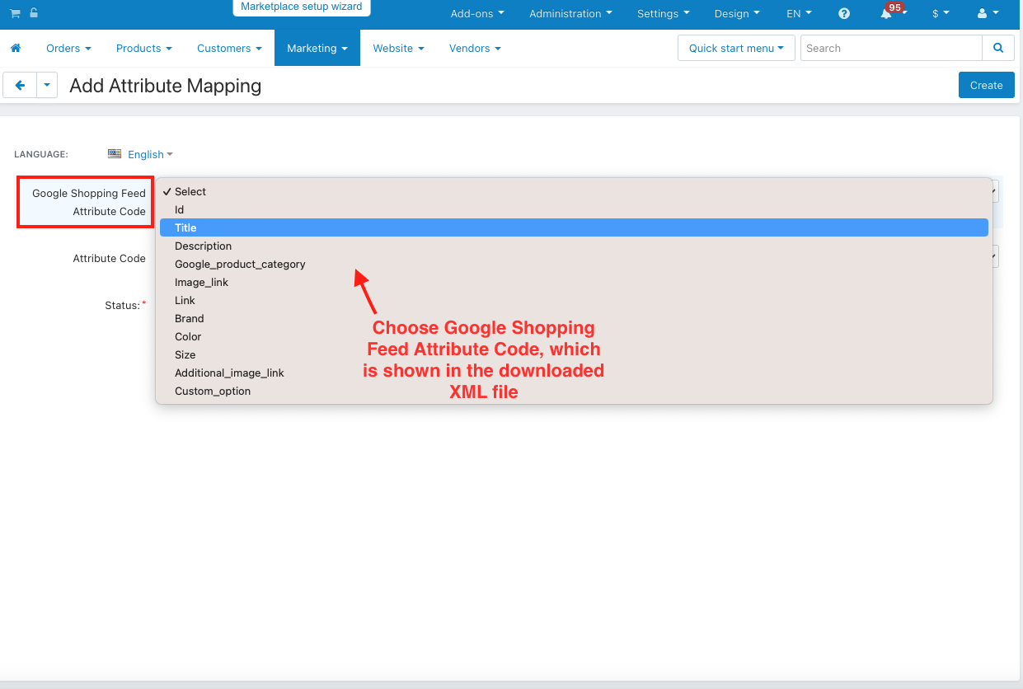1023x689 pixels.
Task: Choose Additional_image_link option
Action: [x=574, y=373]
